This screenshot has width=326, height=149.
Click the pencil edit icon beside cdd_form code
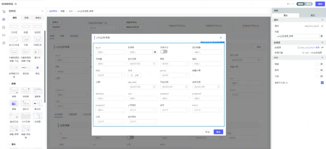322,26
